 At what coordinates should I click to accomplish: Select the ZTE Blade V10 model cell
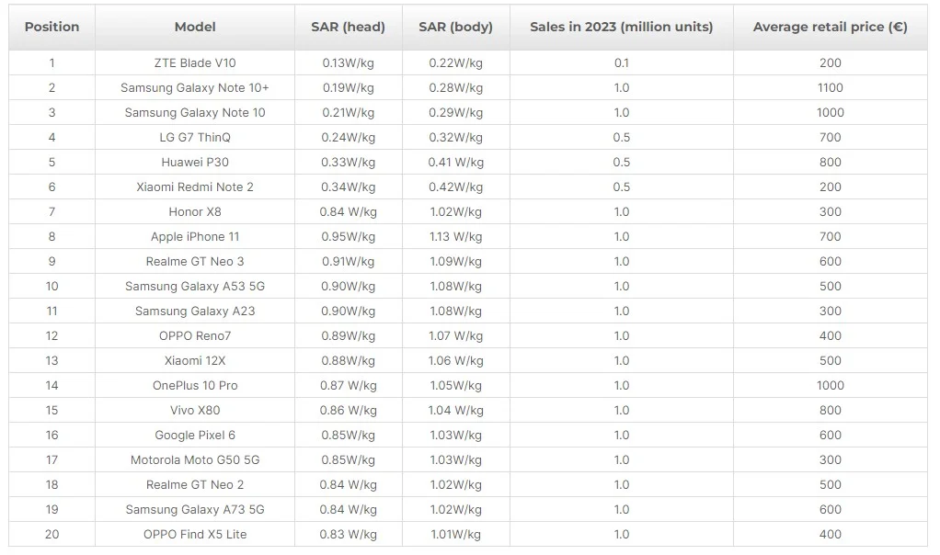(x=195, y=63)
